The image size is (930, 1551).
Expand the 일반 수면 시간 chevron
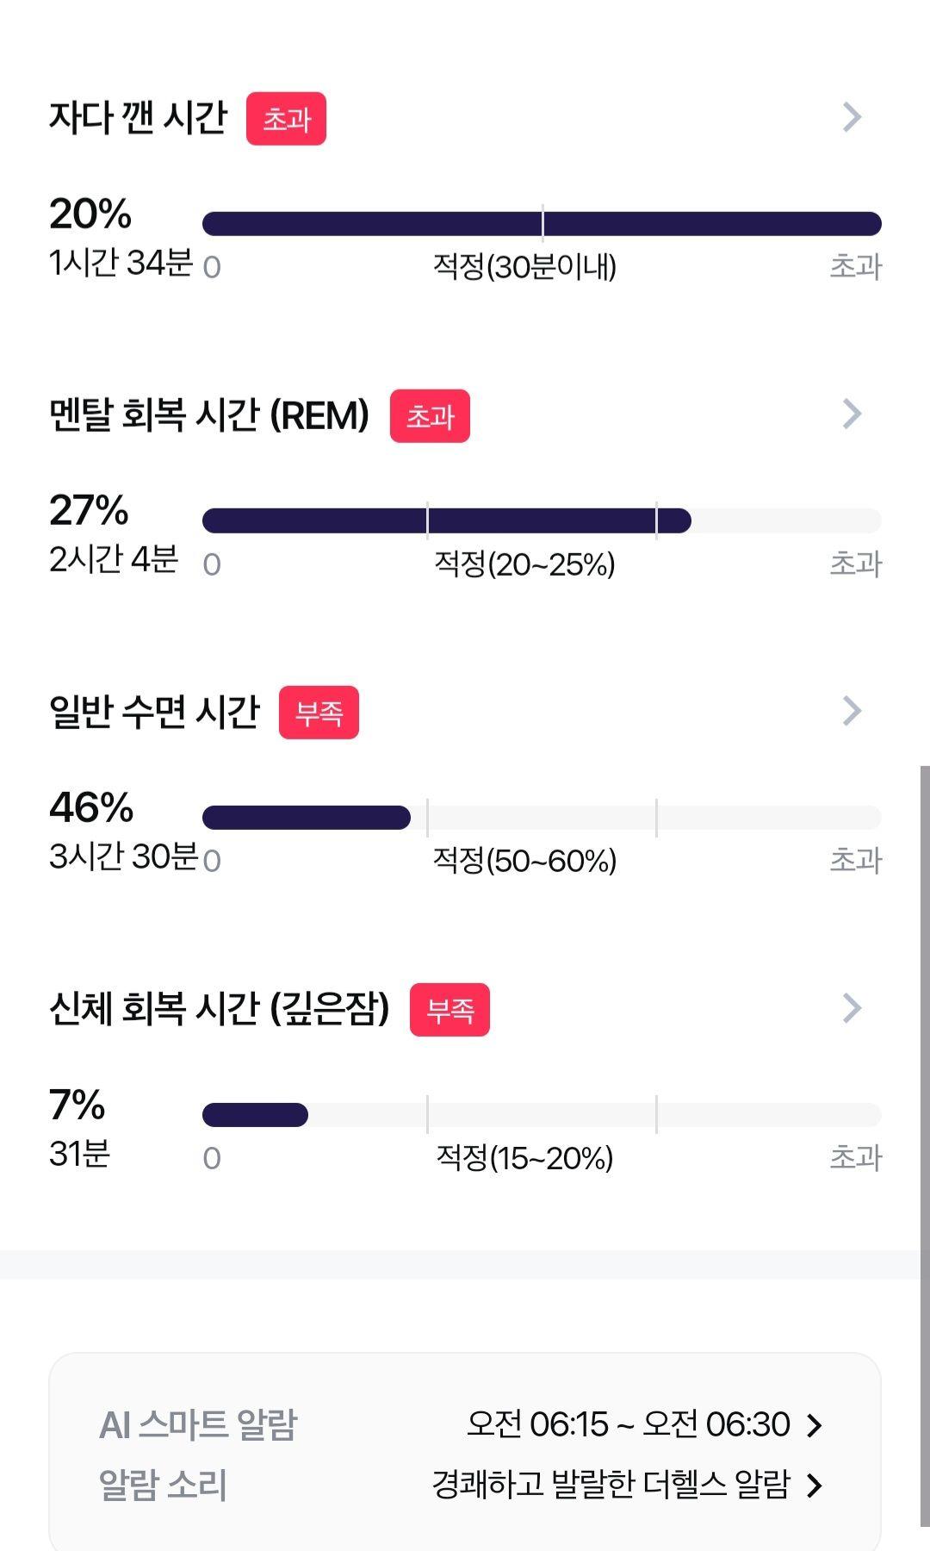(x=852, y=711)
